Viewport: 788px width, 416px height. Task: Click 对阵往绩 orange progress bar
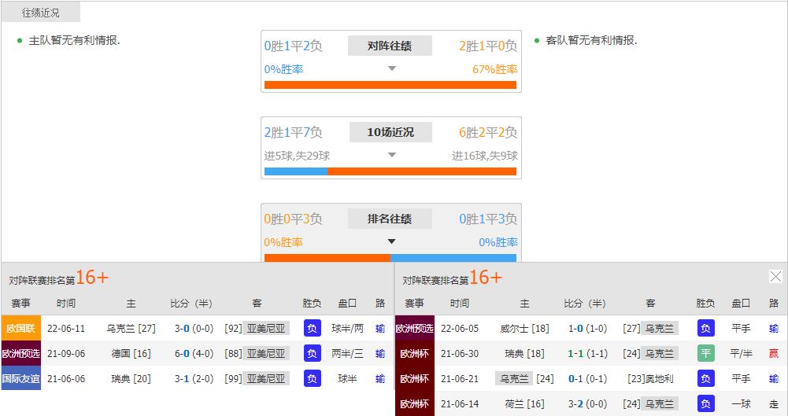click(390, 85)
